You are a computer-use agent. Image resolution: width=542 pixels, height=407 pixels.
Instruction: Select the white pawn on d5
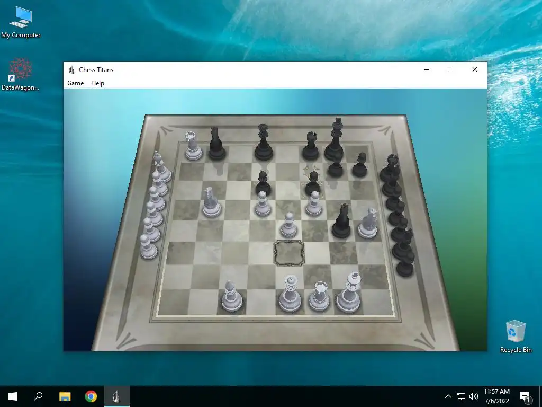point(263,203)
